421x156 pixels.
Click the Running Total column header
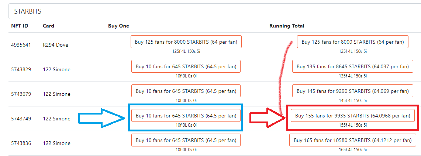pyautogui.click(x=287, y=26)
